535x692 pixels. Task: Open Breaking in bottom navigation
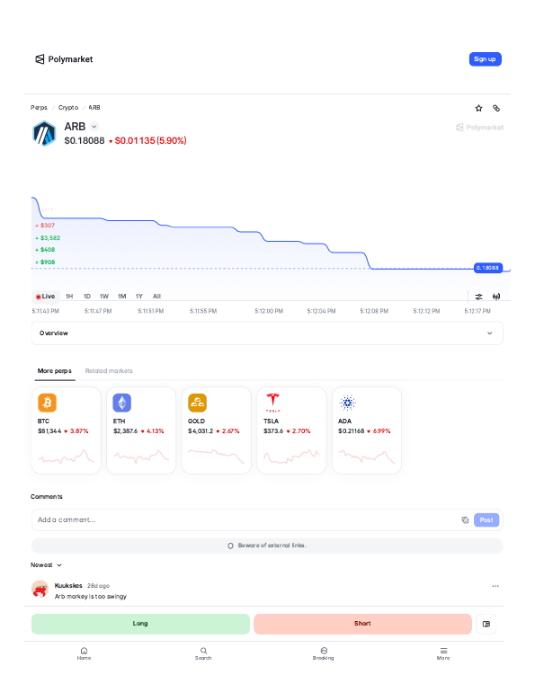[324, 653]
